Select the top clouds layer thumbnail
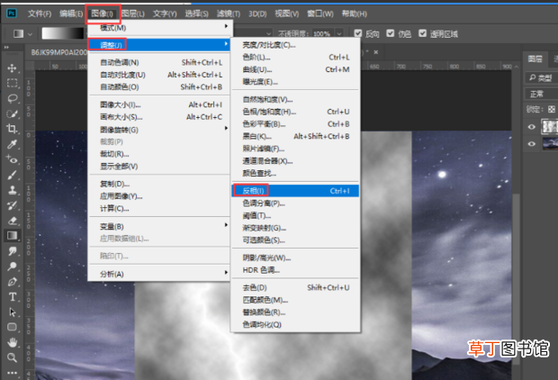This screenshot has height=380, width=558. coord(550,127)
